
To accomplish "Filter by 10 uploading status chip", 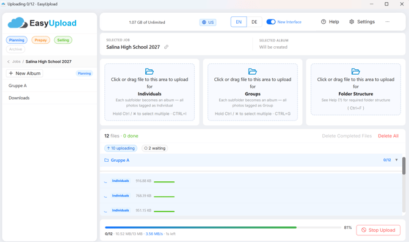I will click(x=121, y=148).
